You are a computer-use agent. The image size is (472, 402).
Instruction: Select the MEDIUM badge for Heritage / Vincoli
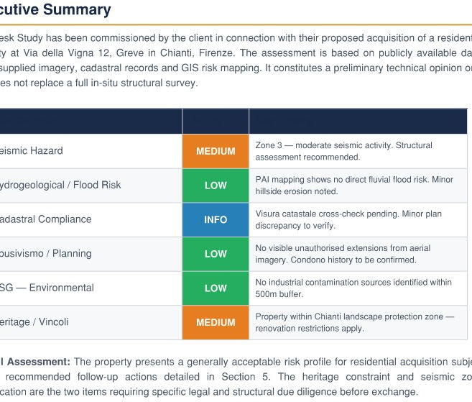pyautogui.click(x=216, y=322)
